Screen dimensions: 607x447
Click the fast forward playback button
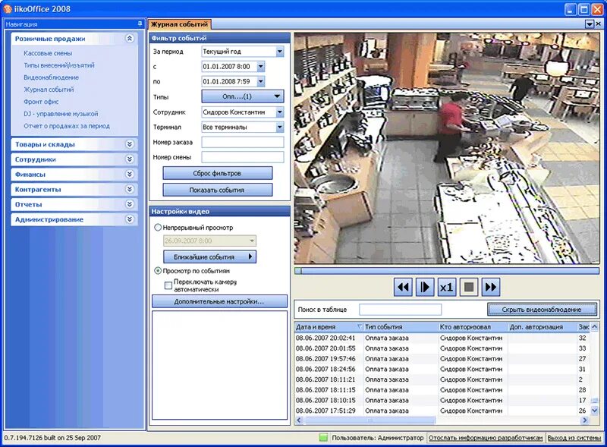pyautogui.click(x=490, y=287)
